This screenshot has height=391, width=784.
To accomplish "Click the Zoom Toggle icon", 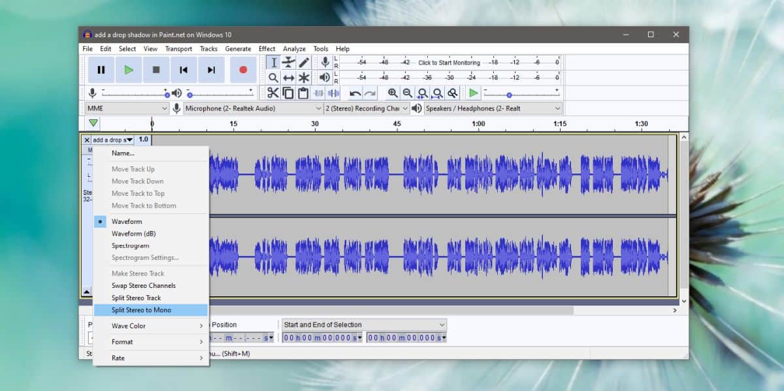I will tap(452, 93).
